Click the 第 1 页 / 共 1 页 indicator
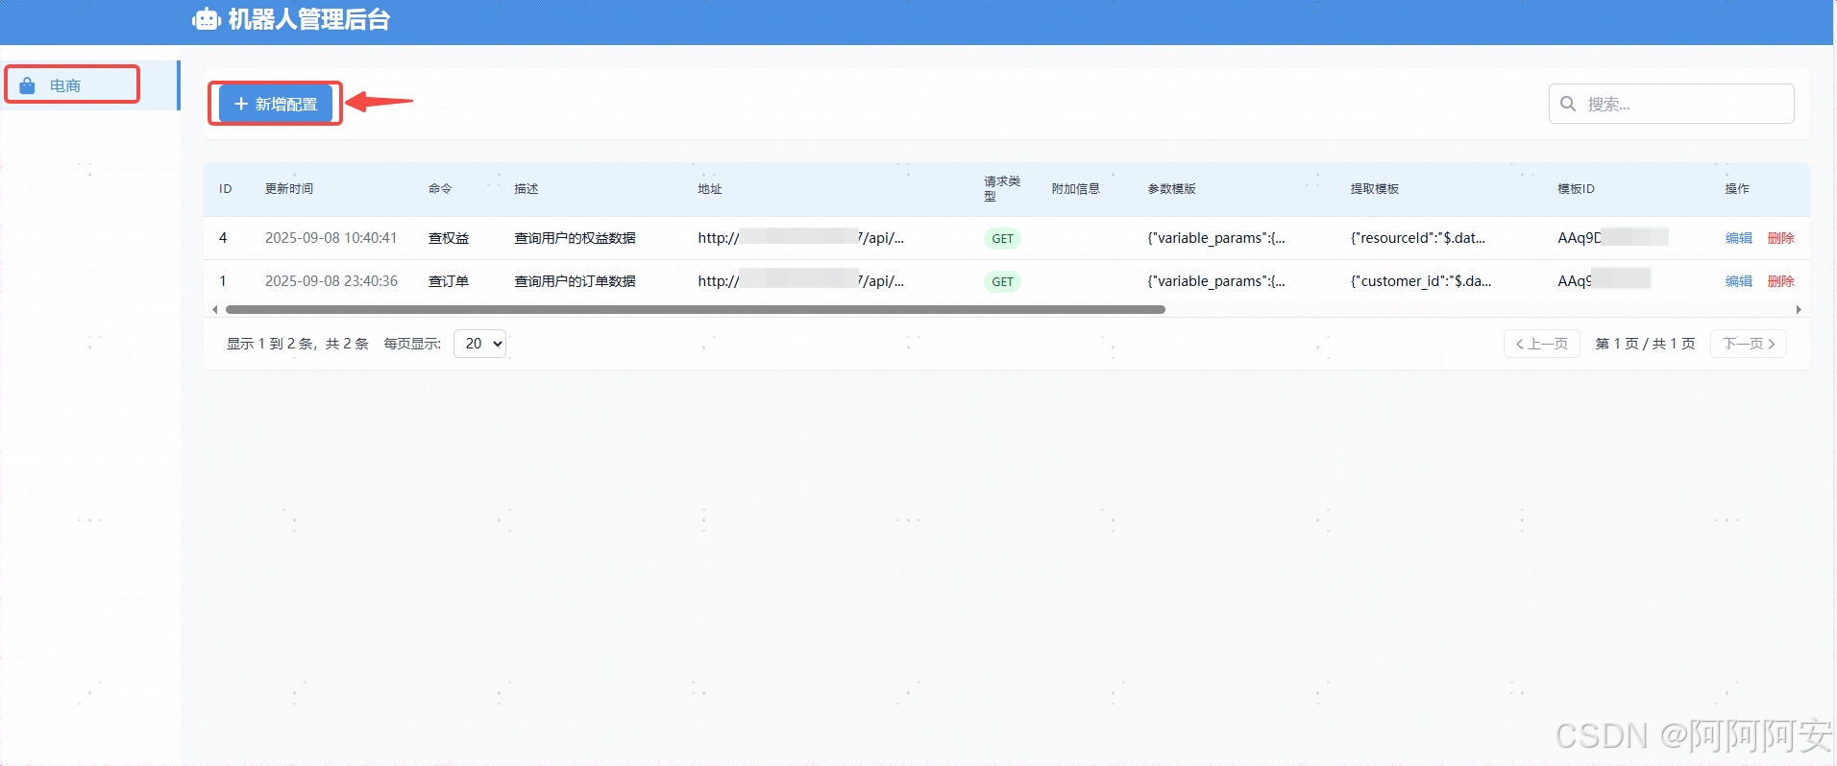 pos(1645,344)
